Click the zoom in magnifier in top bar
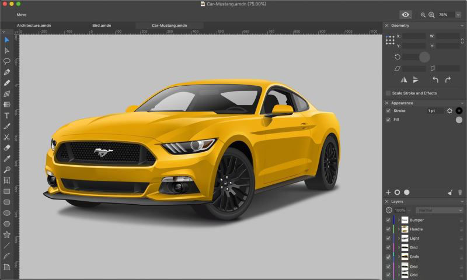Screen dimensions: 467x280 click(x=431, y=15)
